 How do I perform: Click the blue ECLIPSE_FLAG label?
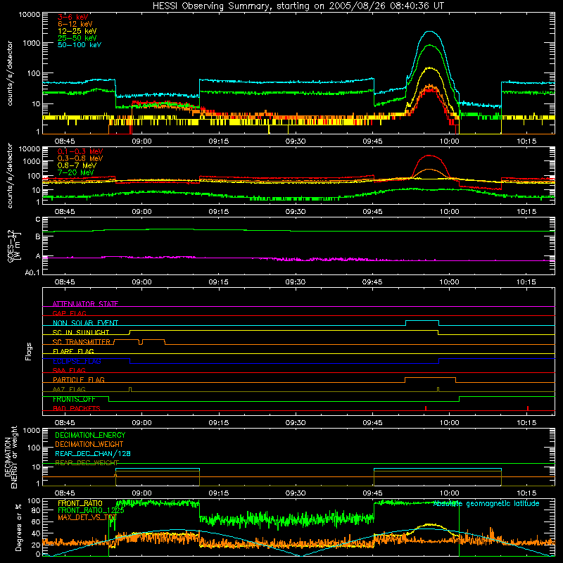pos(77,361)
